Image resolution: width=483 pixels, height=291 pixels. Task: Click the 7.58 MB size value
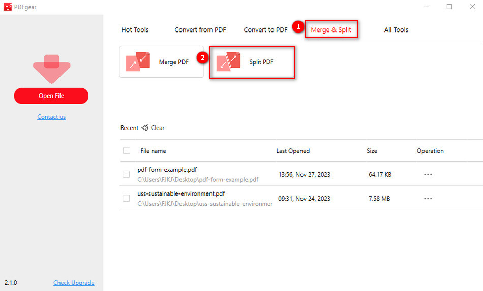[379, 199]
